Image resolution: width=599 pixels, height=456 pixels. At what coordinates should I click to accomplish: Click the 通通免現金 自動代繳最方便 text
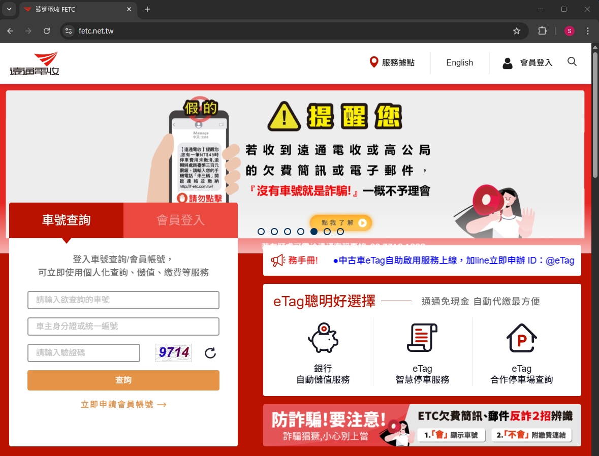[481, 301]
